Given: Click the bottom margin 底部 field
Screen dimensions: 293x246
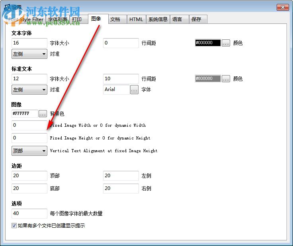Looking at the screenshot, I should tap(29, 188).
